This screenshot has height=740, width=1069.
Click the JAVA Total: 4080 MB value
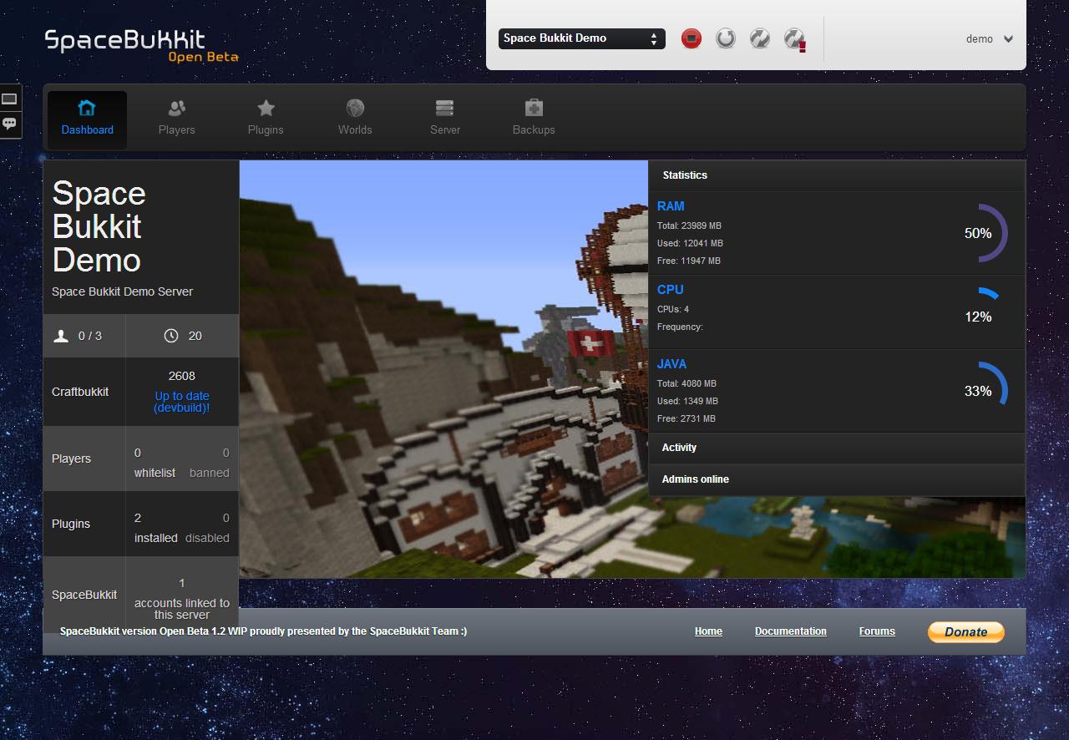click(686, 383)
